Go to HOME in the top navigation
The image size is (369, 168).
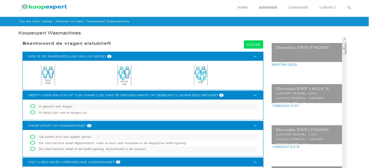(243, 7)
